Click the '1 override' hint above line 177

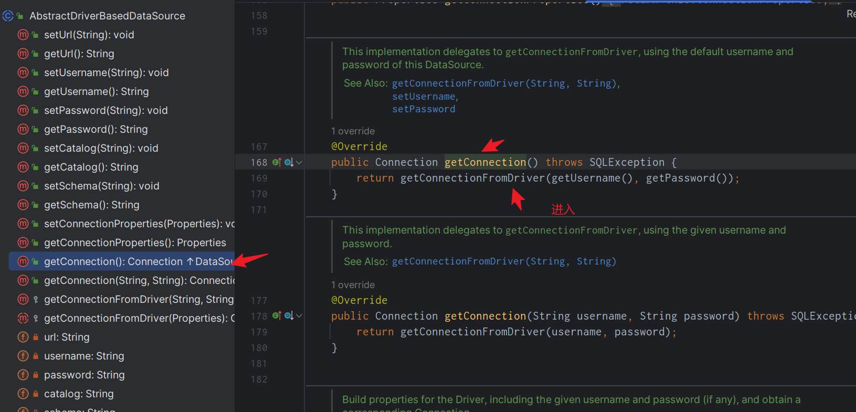[x=353, y=285]
